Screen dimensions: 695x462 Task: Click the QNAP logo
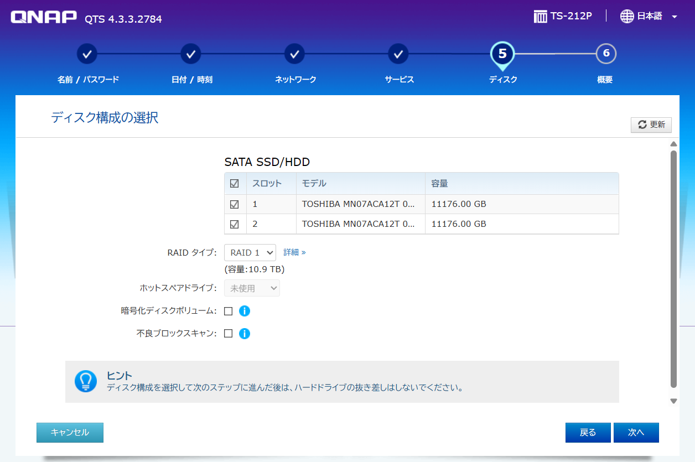[44, 17]
